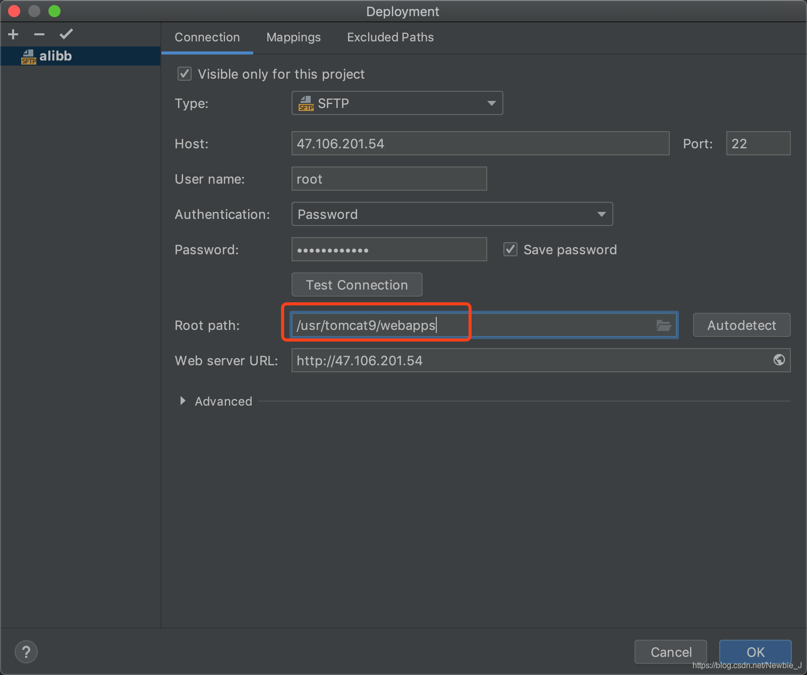The width and height of the screenshot is (807, 675).
Task: Toggle Visible only for this project checkbox
Action: [185, 74]
